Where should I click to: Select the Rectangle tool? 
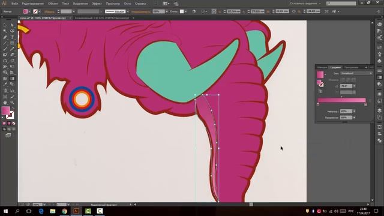tap(12, 43)
